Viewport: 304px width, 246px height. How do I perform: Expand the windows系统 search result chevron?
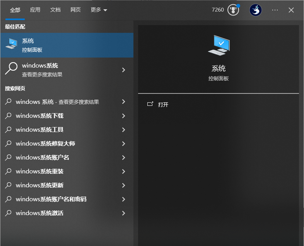(123, 70)
